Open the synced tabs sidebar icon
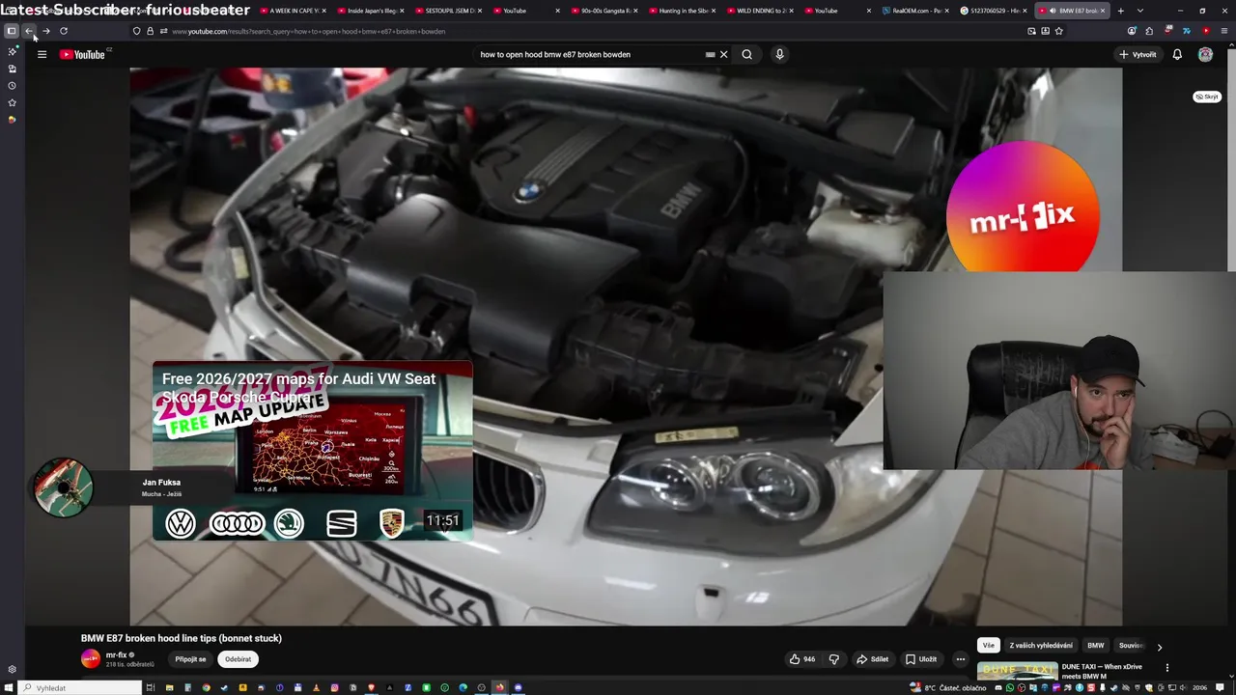 [12, 69]
